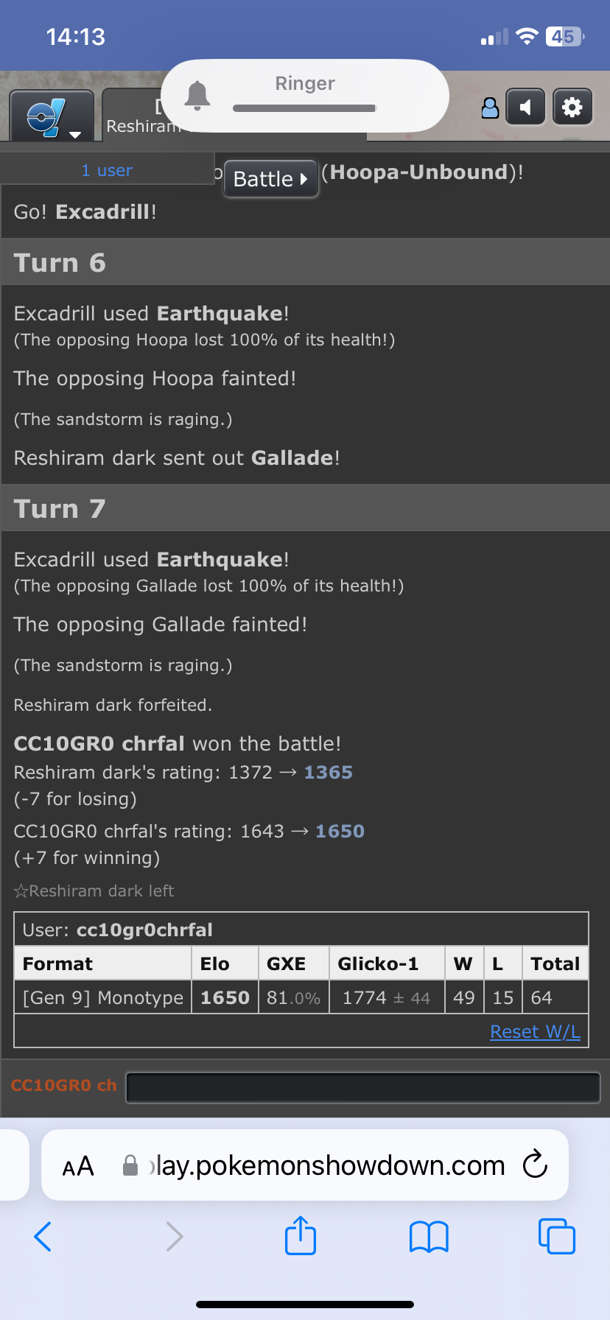Open the options gear button
This screenshot has width=610, height=1320.
tap(572, 108)
